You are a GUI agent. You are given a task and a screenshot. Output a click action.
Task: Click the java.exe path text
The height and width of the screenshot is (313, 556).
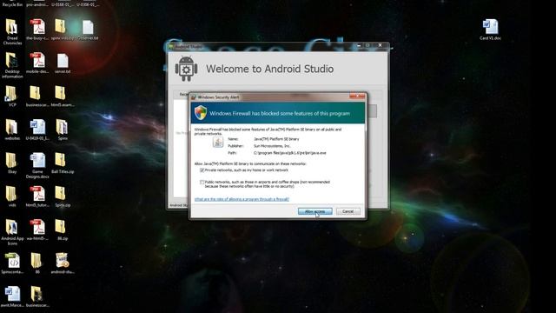click(x=289, y=153)
